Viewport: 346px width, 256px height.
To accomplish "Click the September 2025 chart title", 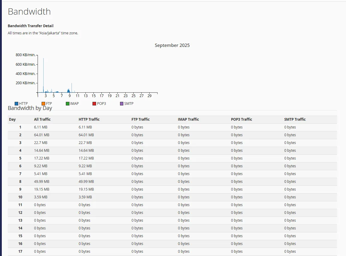I will point(172,45).
